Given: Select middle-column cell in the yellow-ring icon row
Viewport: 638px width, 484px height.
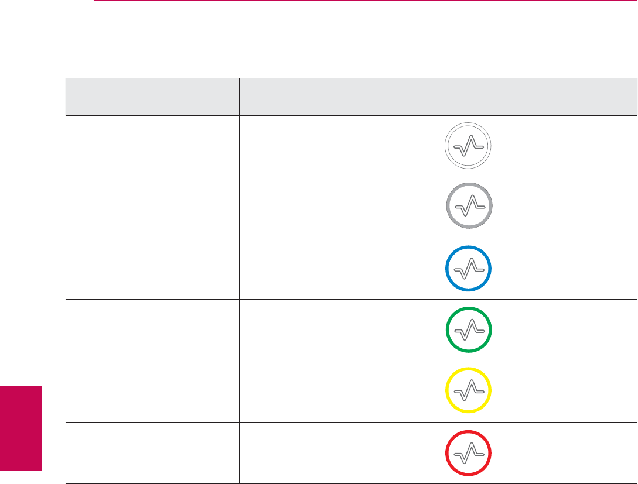Looking at the screenshot, I should (x=336, y=392).
